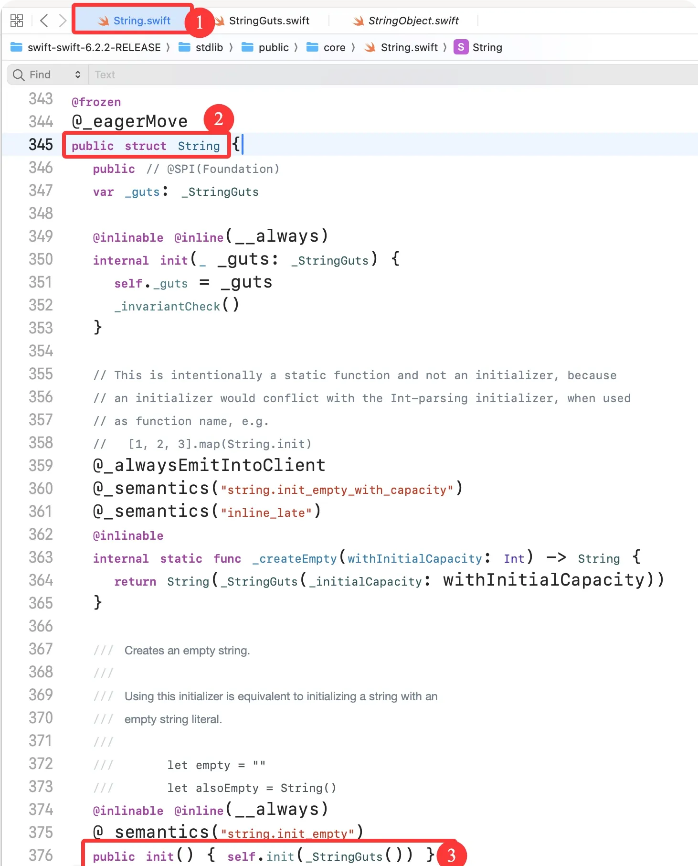Click the Swift file icon in breadcrumb
The height and width of the screenshot is (866, 698).
coord(370,47)
